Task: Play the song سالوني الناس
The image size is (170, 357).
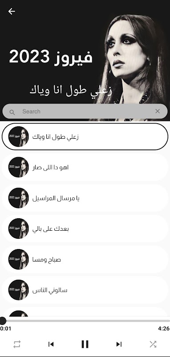Action: [x=85, y=290]
